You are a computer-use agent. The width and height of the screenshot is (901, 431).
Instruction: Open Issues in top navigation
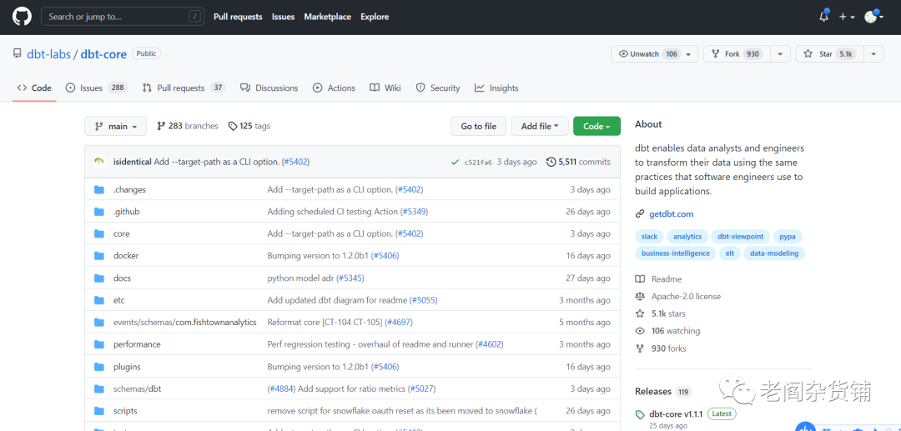[x=284, y=17]
